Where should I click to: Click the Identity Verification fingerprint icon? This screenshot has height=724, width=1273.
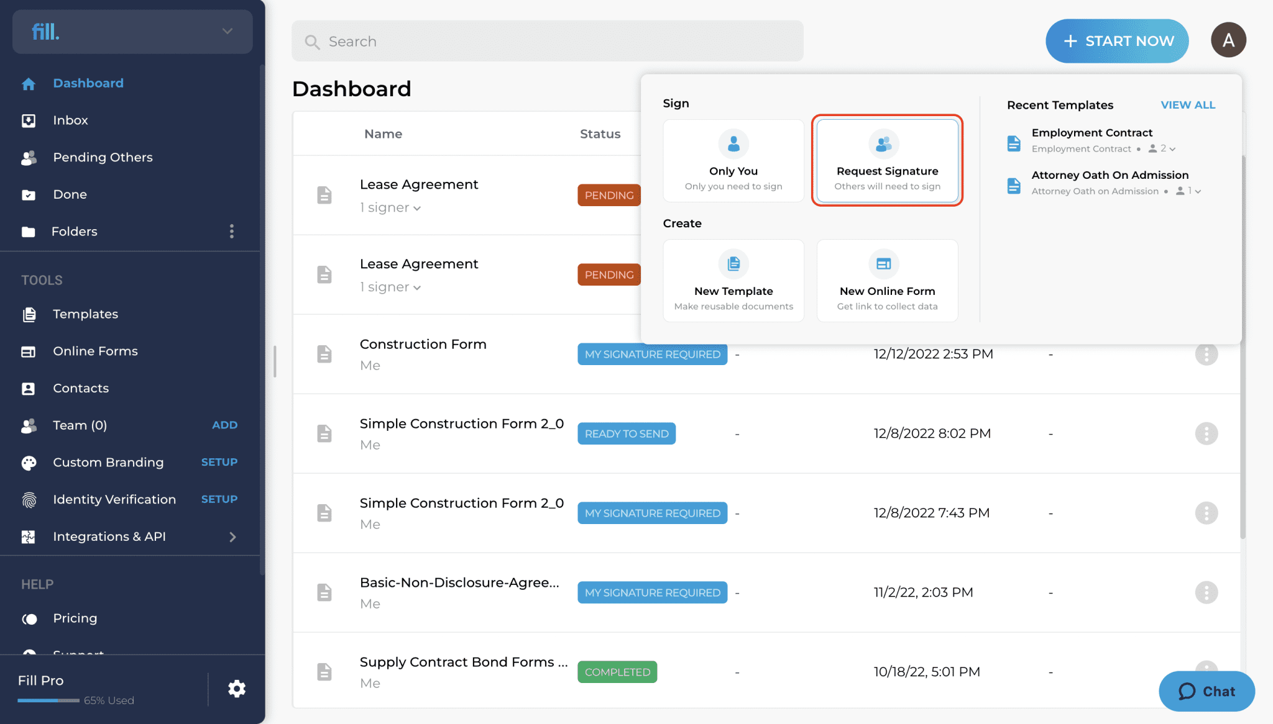29,500
